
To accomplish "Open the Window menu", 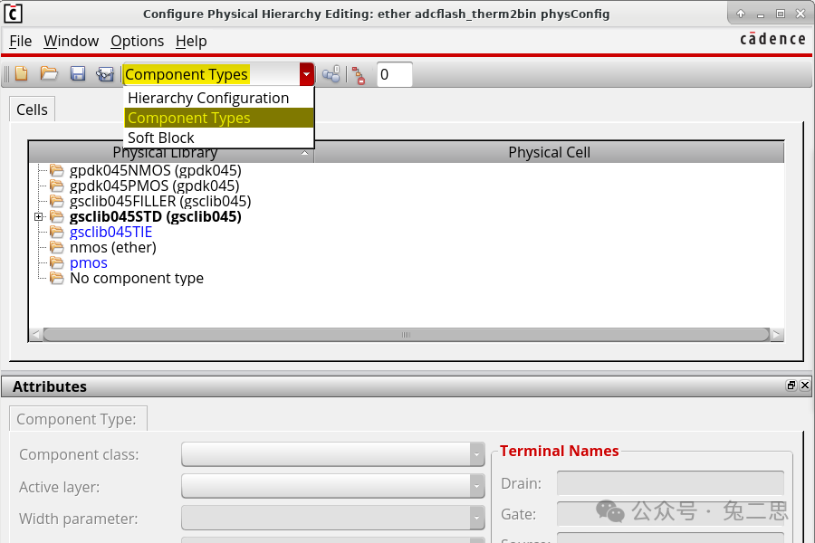I will pyautogui.click(x=72, y=41).
